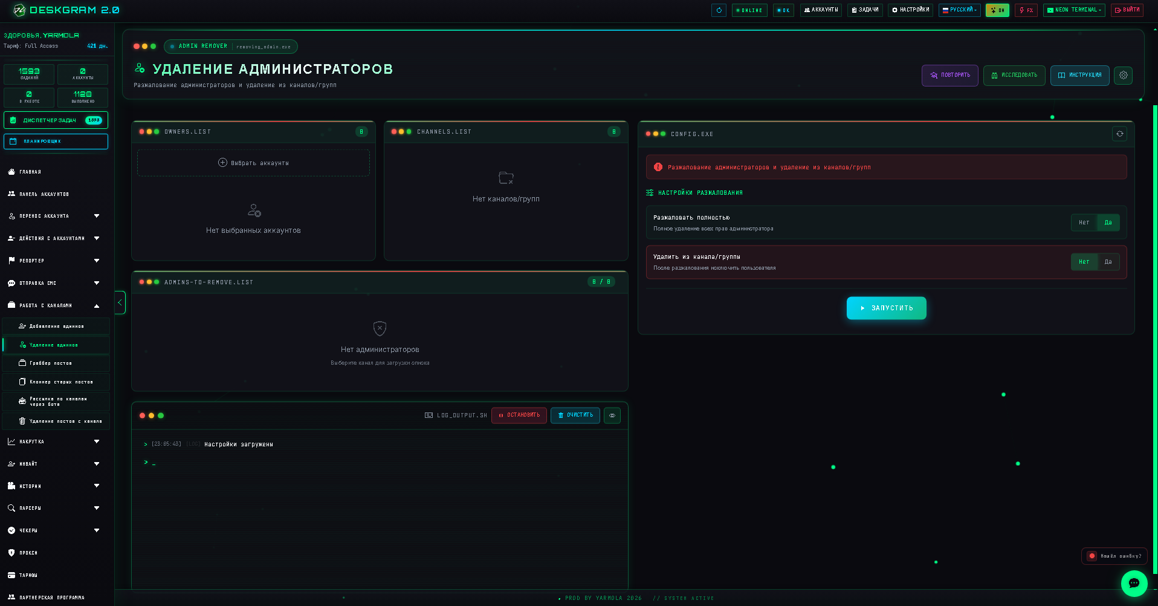The height and width of the screenshot is (606, 1158).
Task: Set Разжаловать полностью to Нет
Action: (x=1084, y=223)
